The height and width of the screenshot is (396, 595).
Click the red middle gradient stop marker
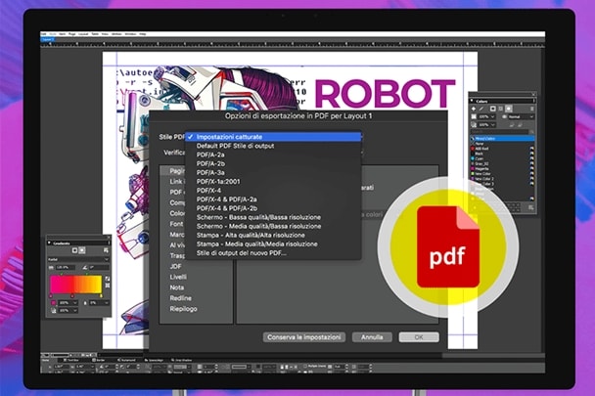click(x=72, y=296)
